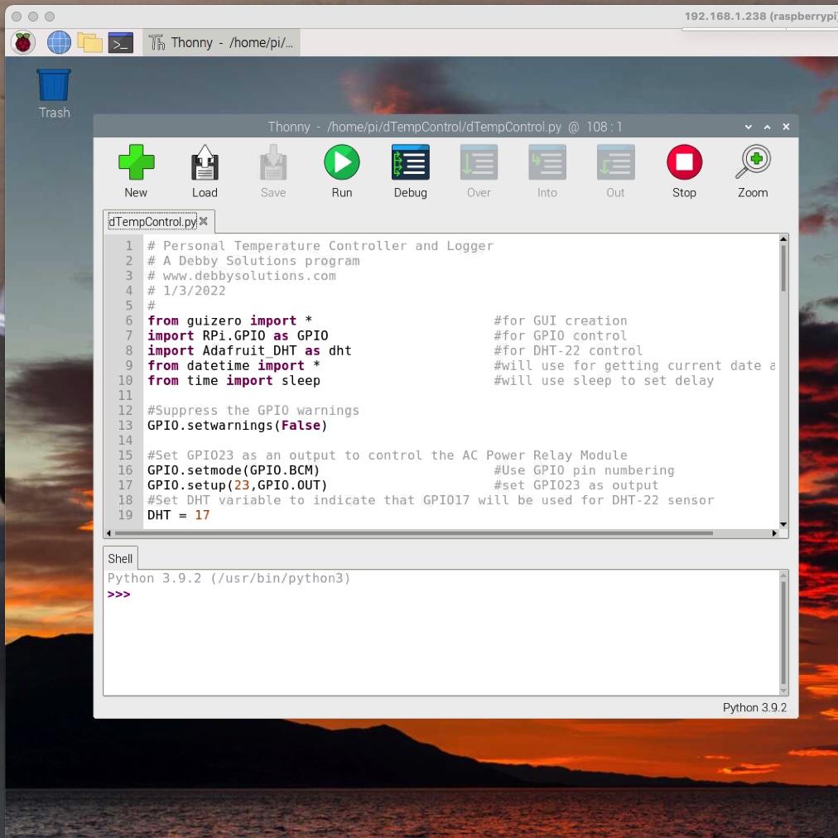This screenshot has width=838, height=838.
Task: Click the '#Suppress the GPIO warnings' comment
Action: click(x=253, y=411)
